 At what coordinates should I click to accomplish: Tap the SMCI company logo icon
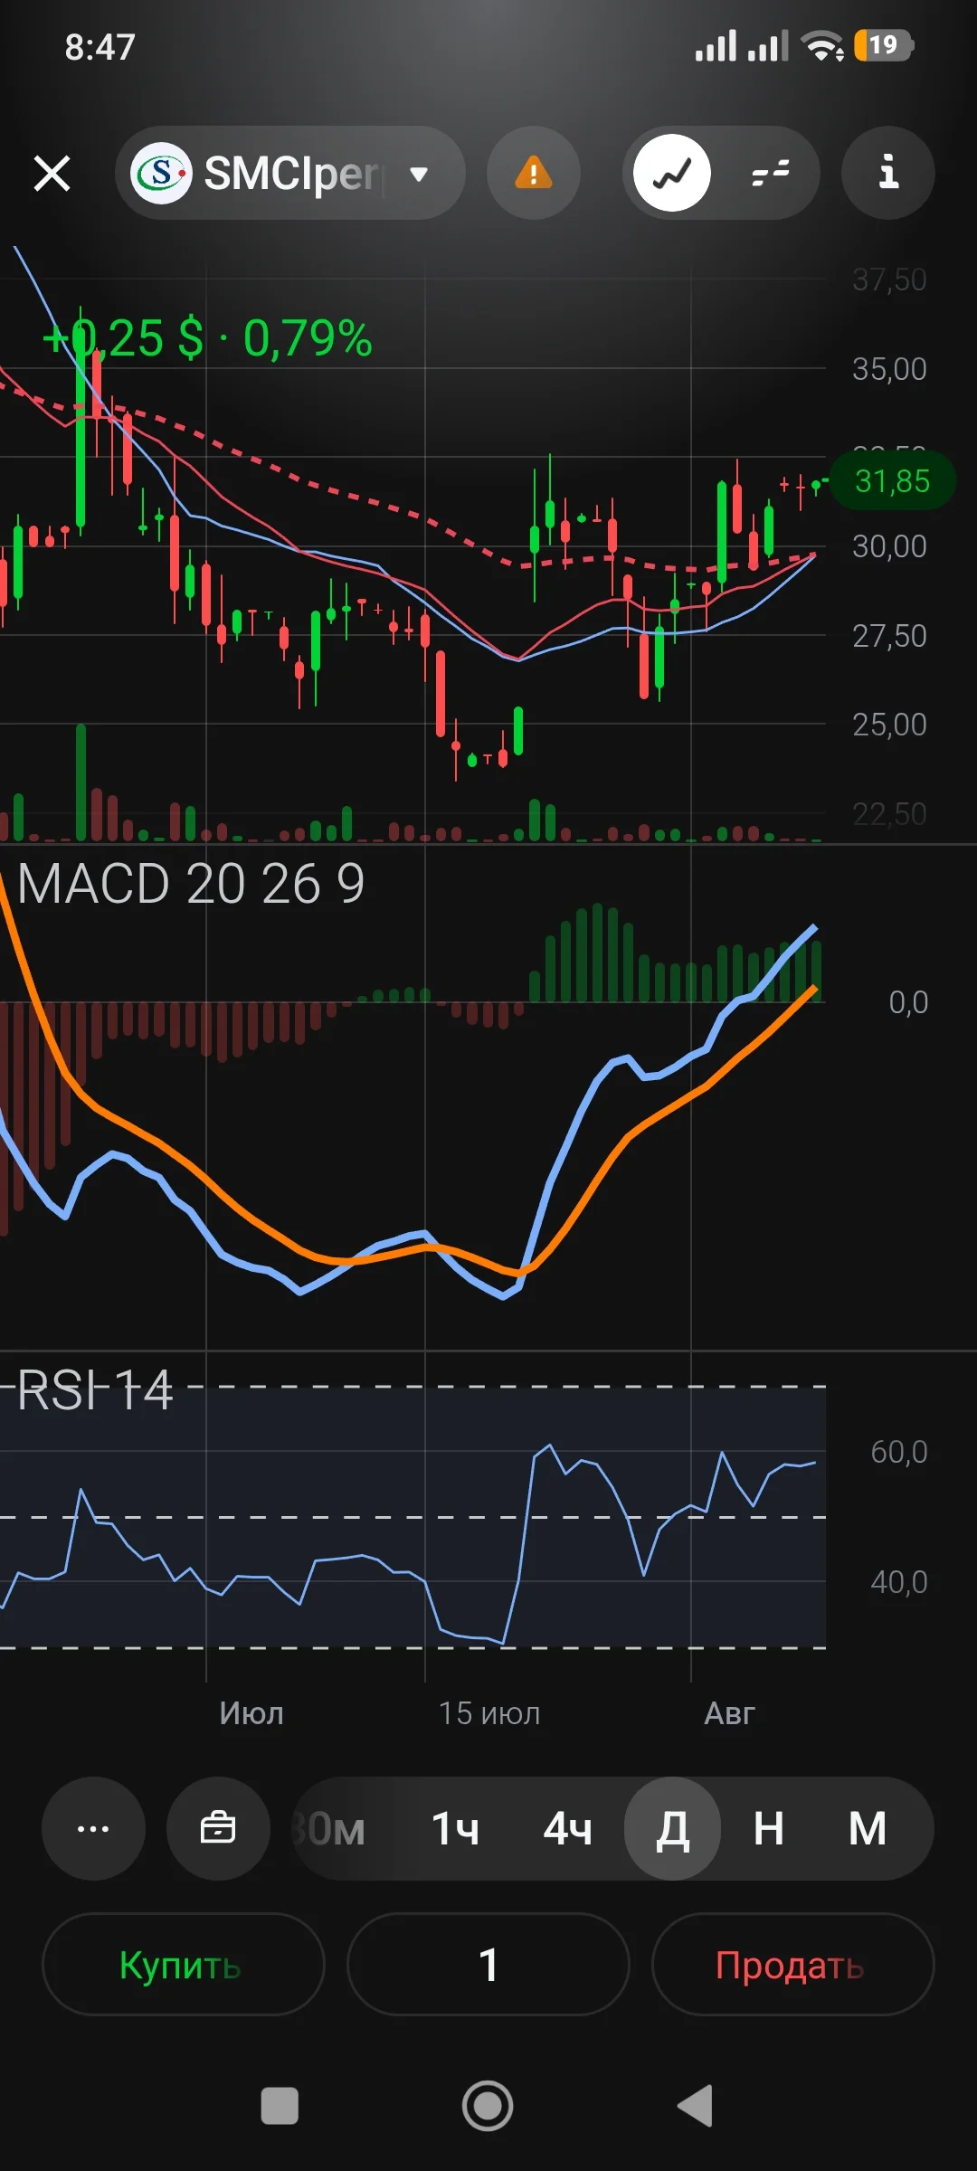[161, 173]
